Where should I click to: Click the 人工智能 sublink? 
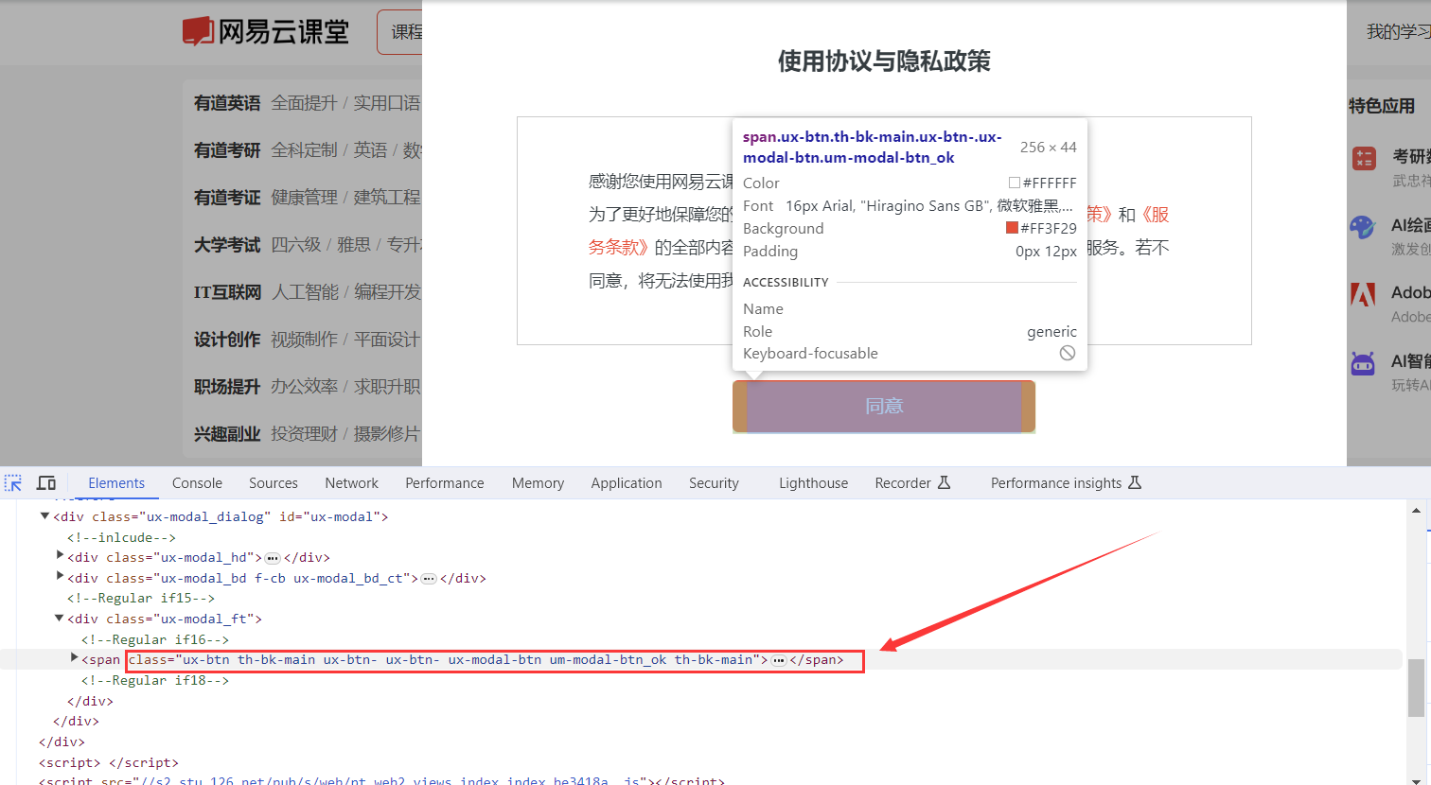[305, 292]
